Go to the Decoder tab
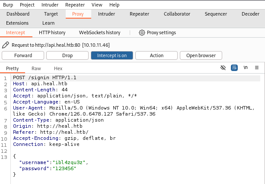This screenshot has height=184, width=265. pos(250,14)
